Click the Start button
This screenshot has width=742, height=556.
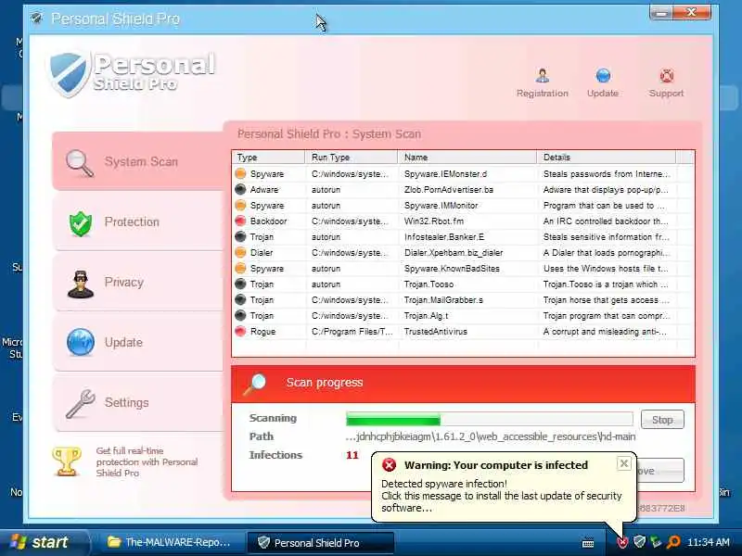(x=45, y=542)
